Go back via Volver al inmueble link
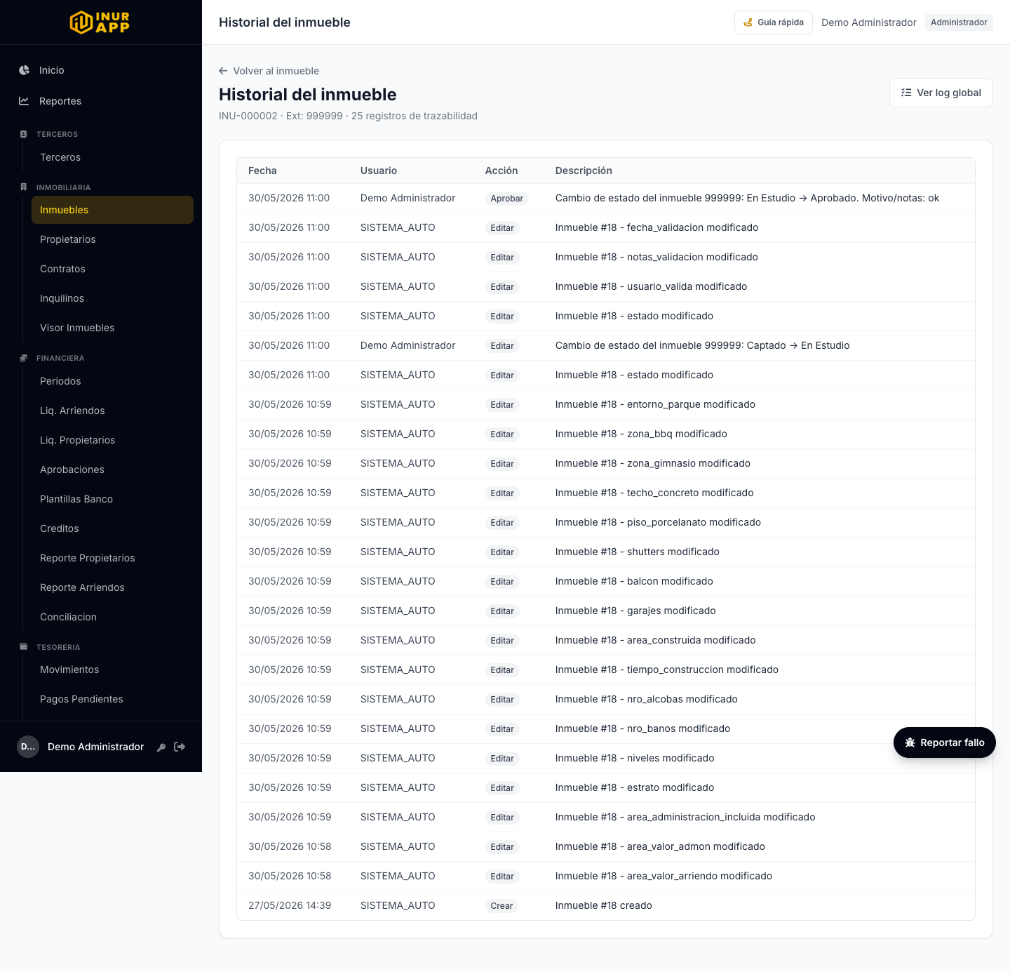This screenshot has width=1010, height=972. pos(269,71)
